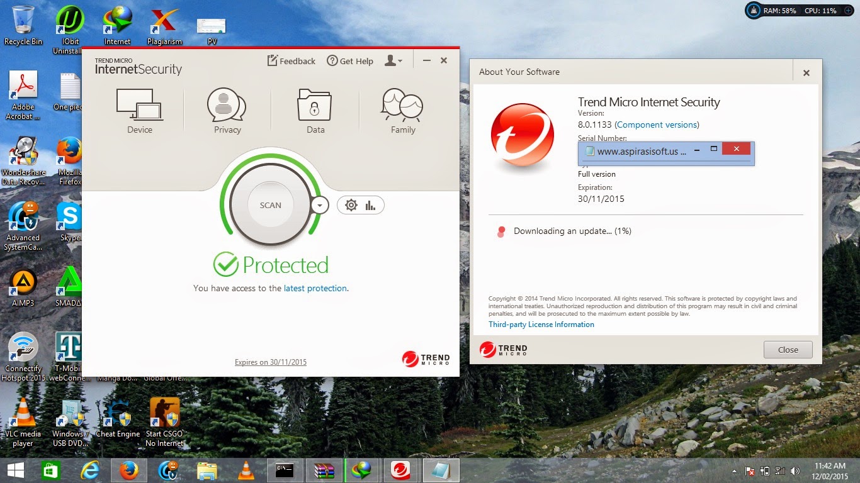The image size is (860, 483).
Task: Start a scan with the SCAN button
Action: click(x=271, y=205)
